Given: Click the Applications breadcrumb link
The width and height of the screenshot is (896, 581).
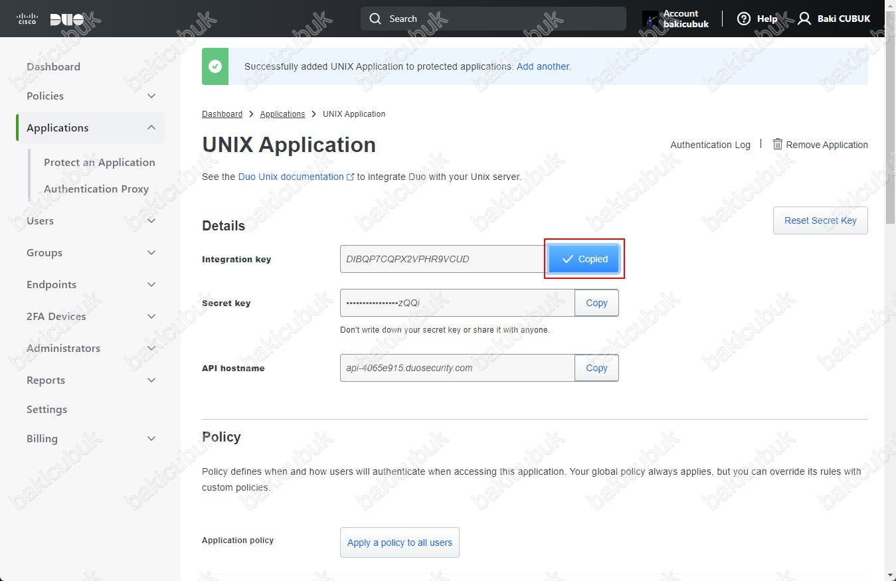Looking at the screenshot, I should click(x=282, y=114).
